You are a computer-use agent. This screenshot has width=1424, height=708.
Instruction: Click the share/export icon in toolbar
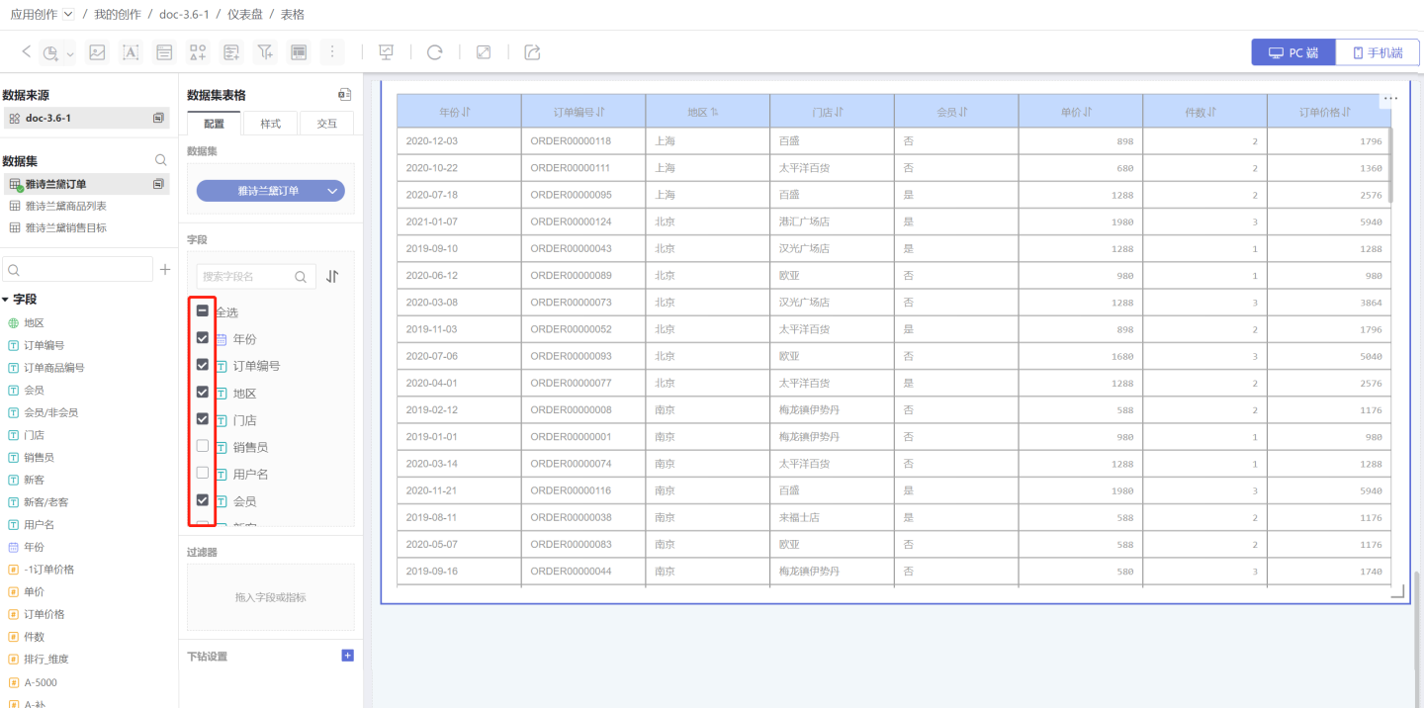tap(532, 52)
